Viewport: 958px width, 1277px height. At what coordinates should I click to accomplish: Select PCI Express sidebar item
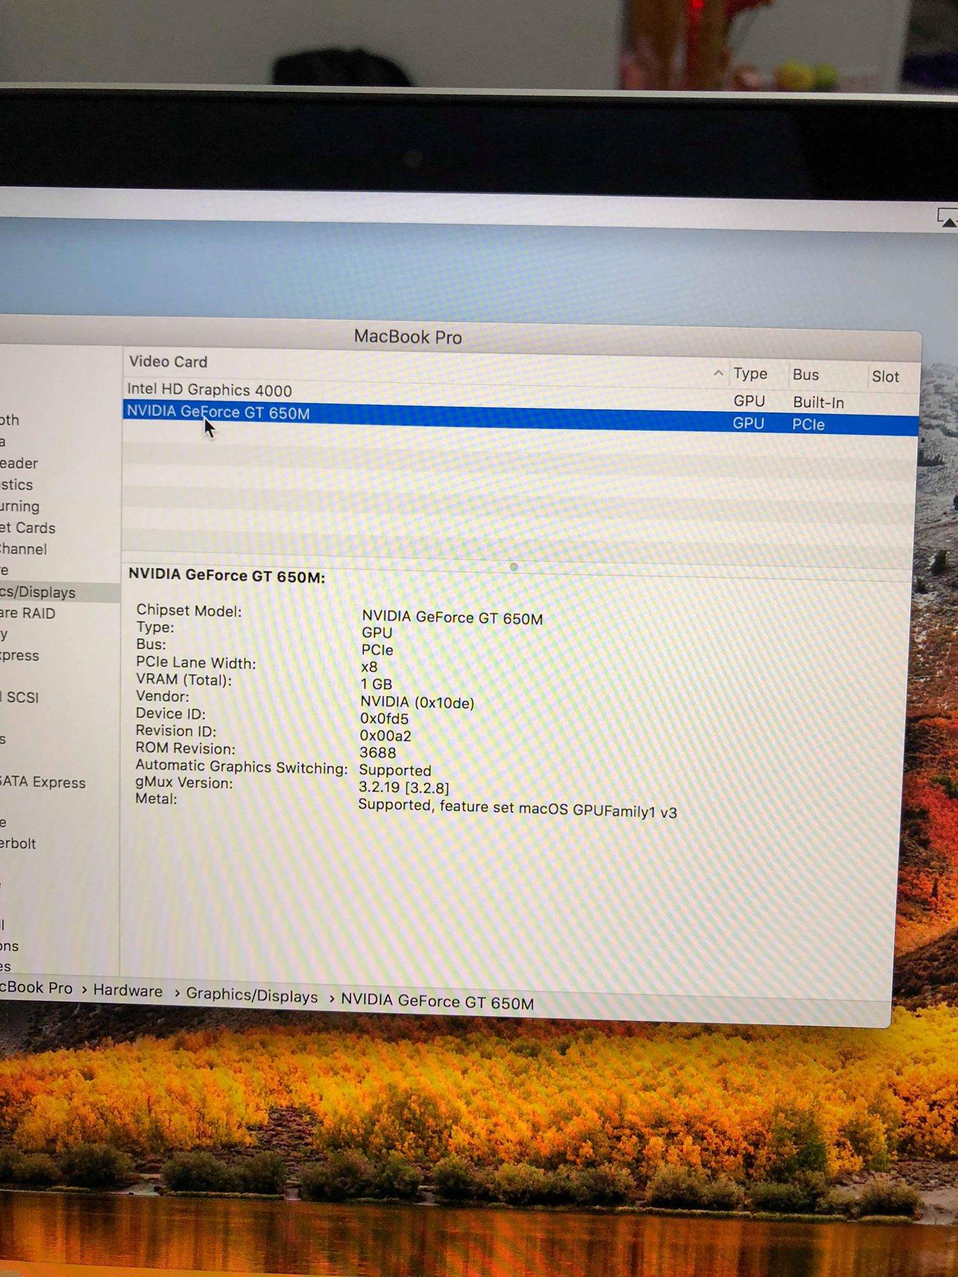coord(20,656)
